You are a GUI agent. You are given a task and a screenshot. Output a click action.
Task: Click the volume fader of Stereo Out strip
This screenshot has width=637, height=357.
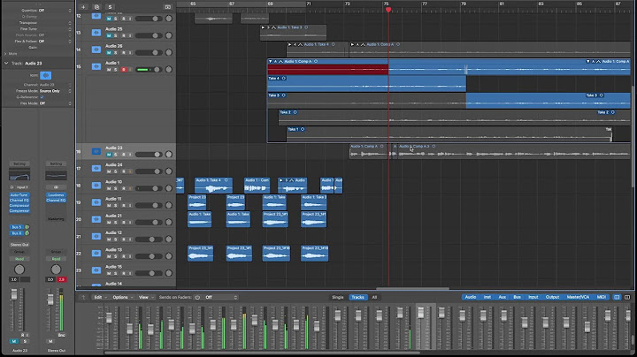coord(50,300)
